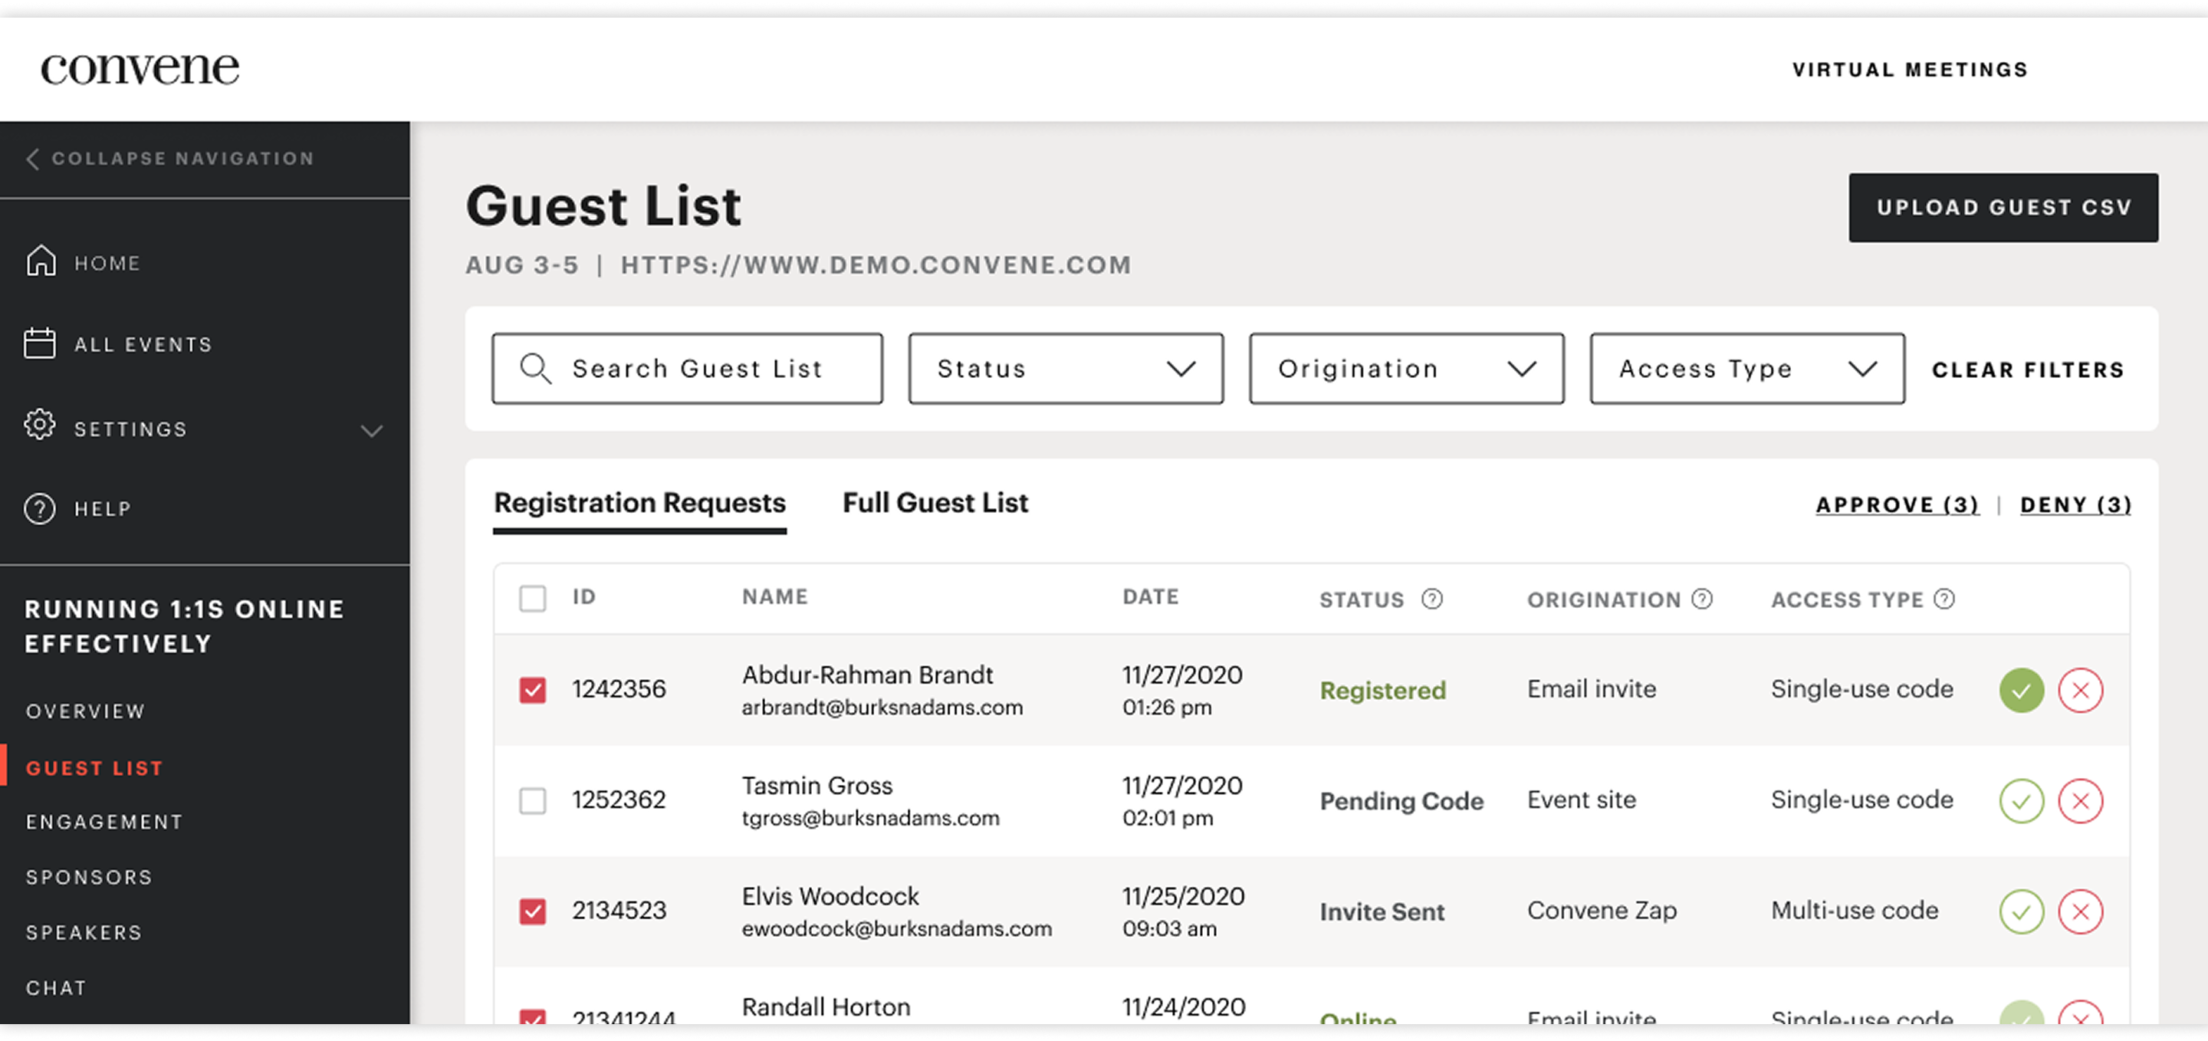
Task: Click the Invite Sent status text
Action: tap(1382, 911)
